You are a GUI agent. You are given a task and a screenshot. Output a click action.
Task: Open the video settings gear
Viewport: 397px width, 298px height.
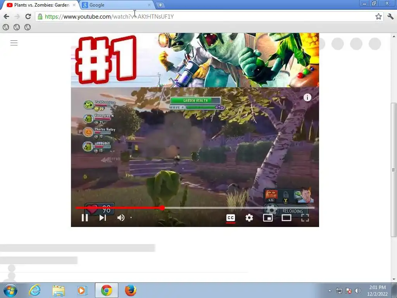point(249,218)
